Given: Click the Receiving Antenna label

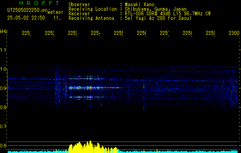Looking at the screenshot, I should point(92,18).
